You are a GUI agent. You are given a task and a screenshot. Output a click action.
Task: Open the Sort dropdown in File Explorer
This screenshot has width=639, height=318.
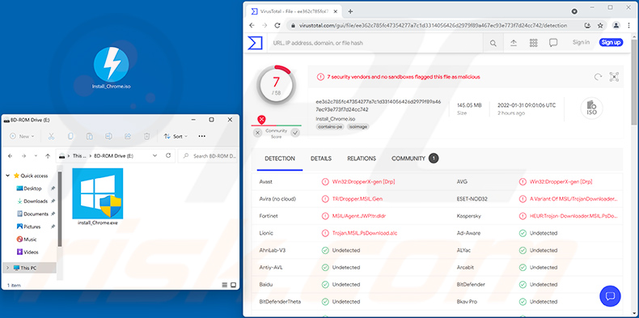click(x=176, y=136)
